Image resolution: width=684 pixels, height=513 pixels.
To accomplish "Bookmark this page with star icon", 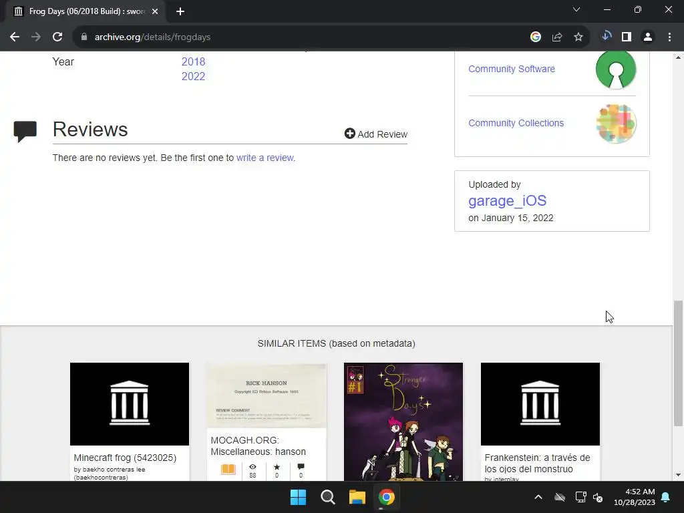I will 578,37.
